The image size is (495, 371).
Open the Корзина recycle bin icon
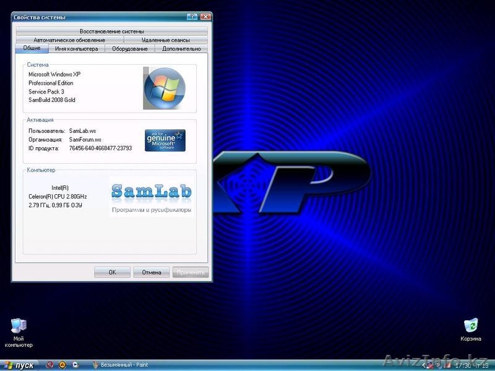point(471,326)
